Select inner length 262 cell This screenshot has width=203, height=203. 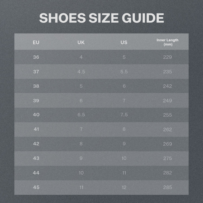(x=168, y=129)
